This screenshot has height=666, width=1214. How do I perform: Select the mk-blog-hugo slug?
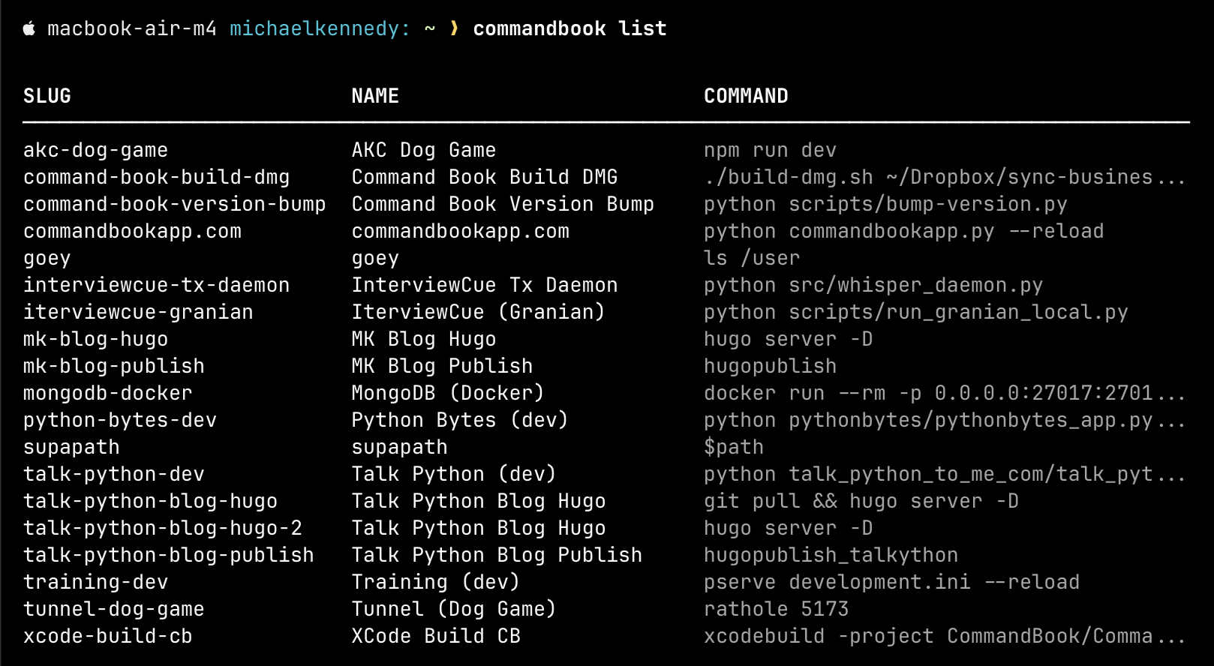coord(95,339)
